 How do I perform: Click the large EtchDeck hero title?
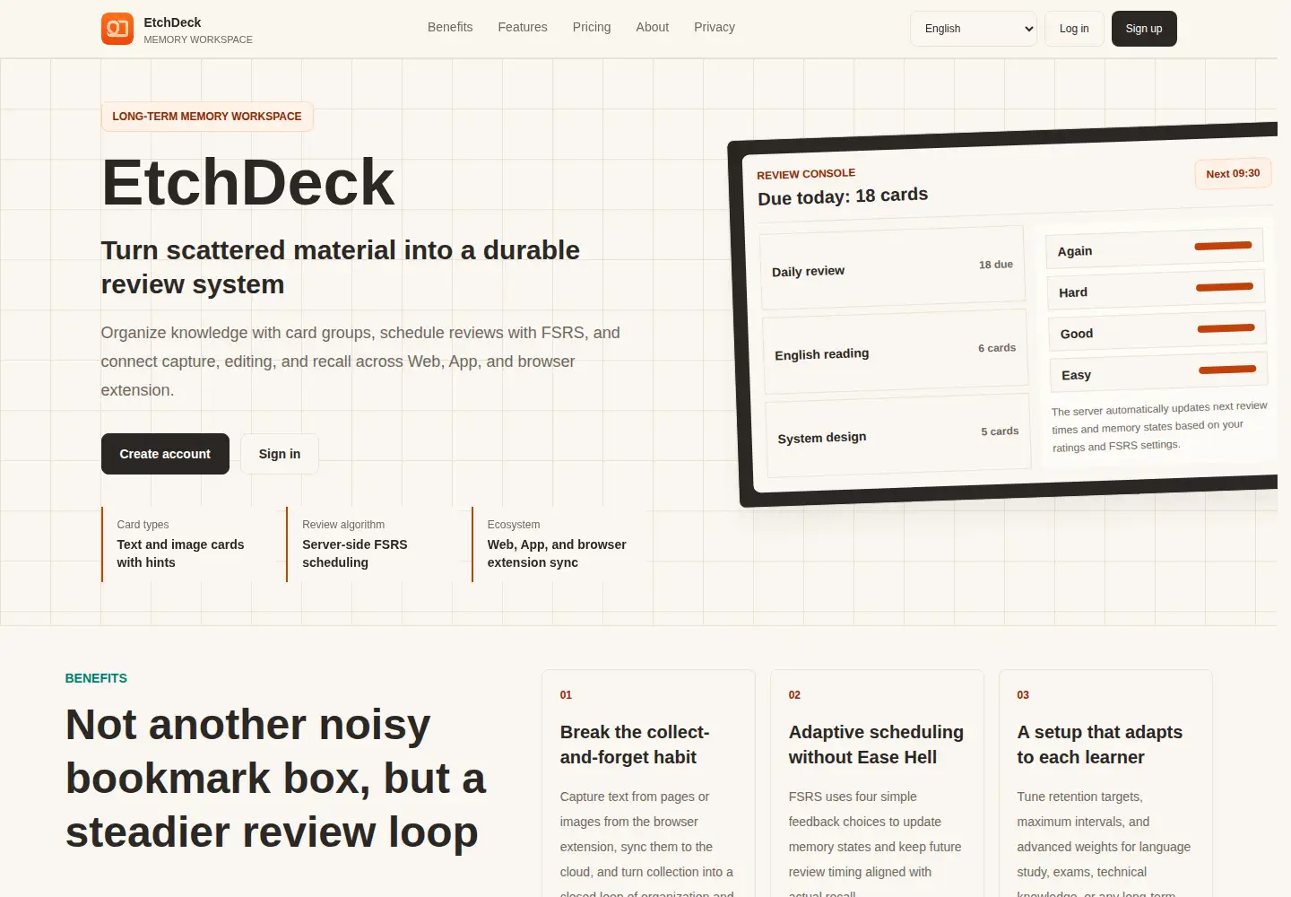coord(248,182)
